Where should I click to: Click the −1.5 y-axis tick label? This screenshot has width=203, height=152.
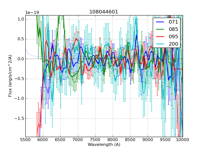(x=20, y=118)
